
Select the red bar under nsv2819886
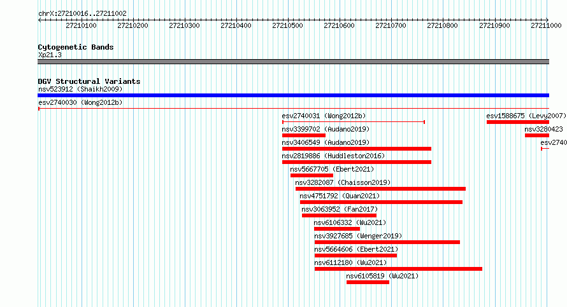coord(357,162)
